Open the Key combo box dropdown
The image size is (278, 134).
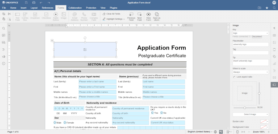[x=267, y=33]
